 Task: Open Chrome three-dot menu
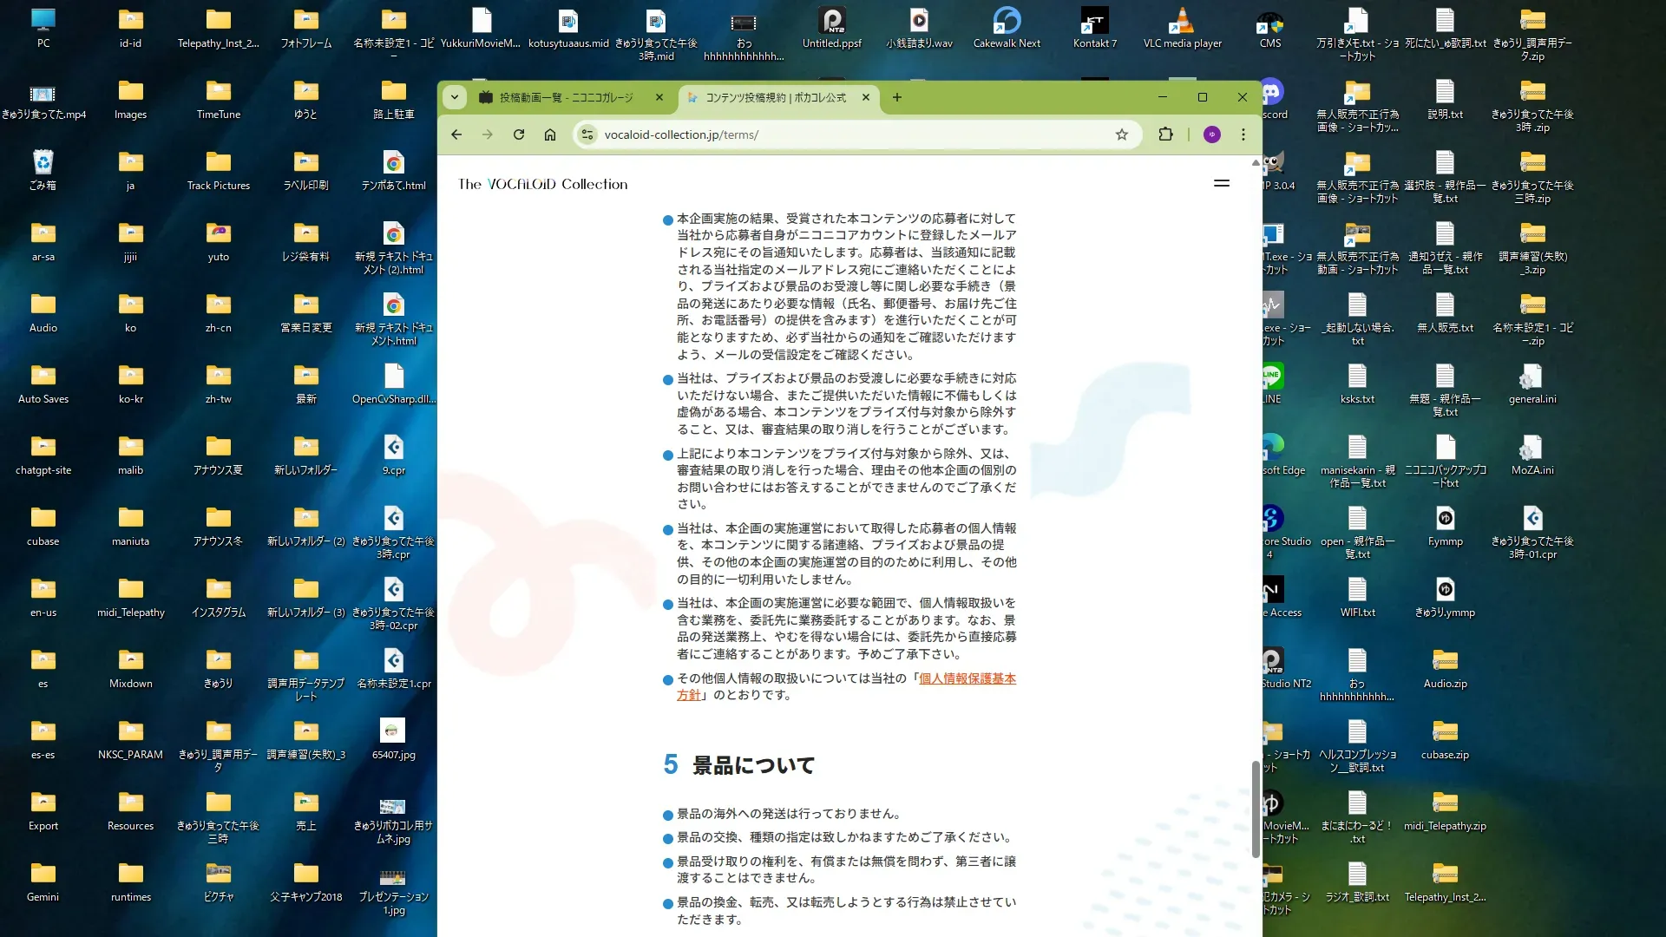1243,134
